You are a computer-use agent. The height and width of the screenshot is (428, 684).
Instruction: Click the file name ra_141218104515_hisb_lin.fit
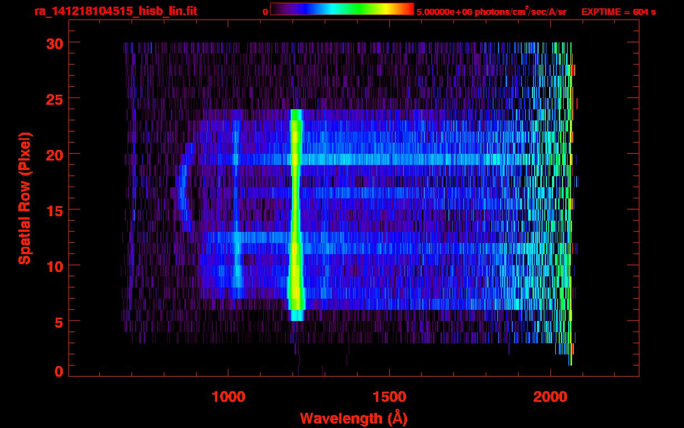[116, 11]
